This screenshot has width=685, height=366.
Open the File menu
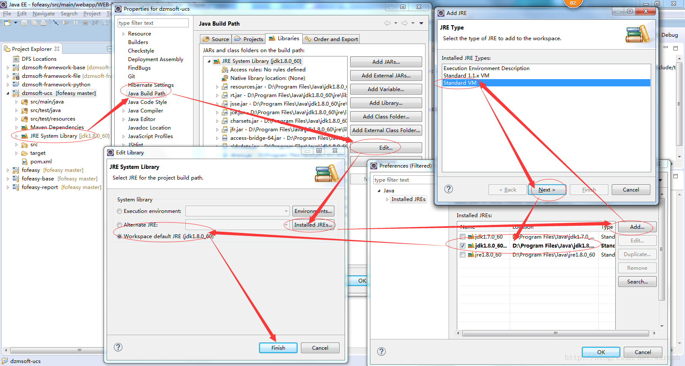[7, 13]
